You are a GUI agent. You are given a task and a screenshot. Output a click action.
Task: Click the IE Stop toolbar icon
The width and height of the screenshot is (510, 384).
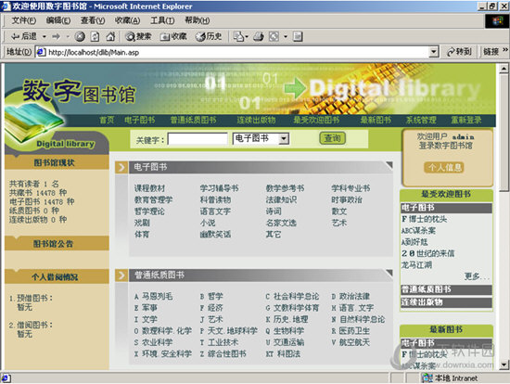[x=80, y=36]
